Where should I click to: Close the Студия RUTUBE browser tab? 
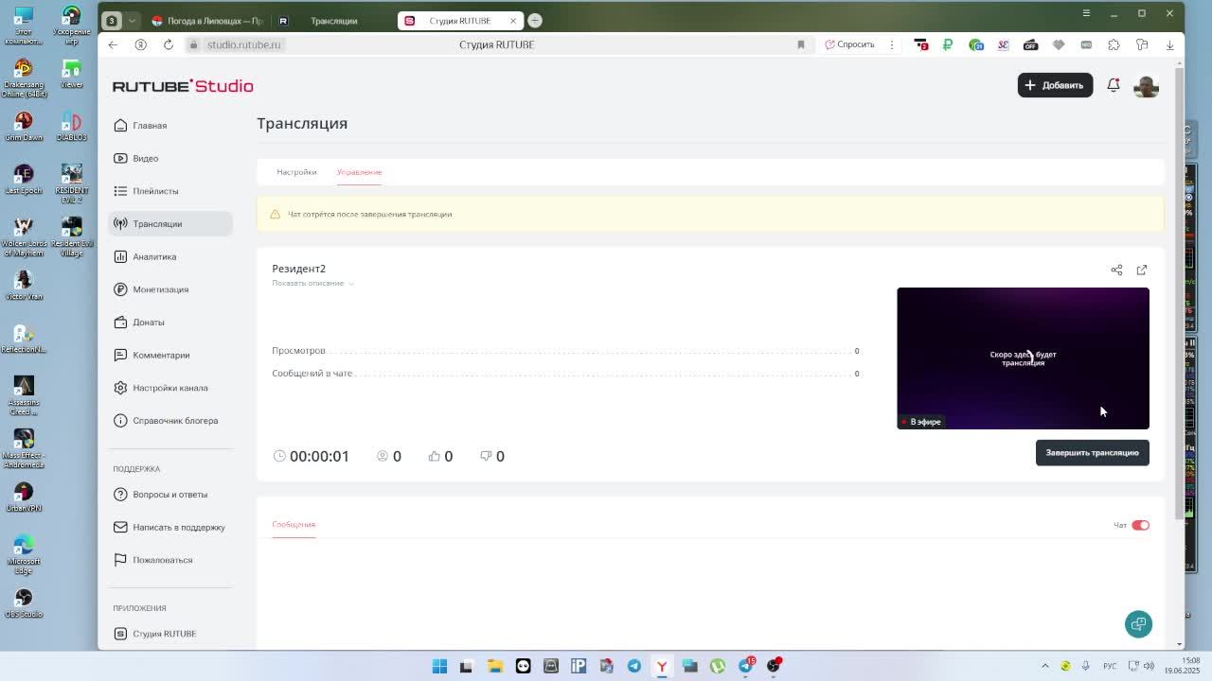513,21
